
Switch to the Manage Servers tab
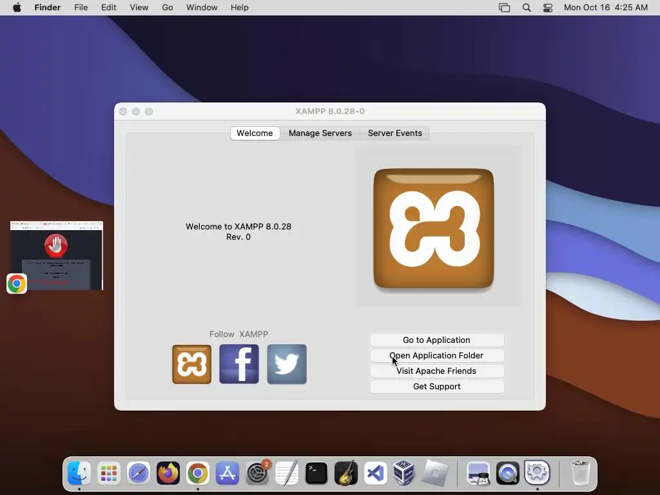click(320, 133)
